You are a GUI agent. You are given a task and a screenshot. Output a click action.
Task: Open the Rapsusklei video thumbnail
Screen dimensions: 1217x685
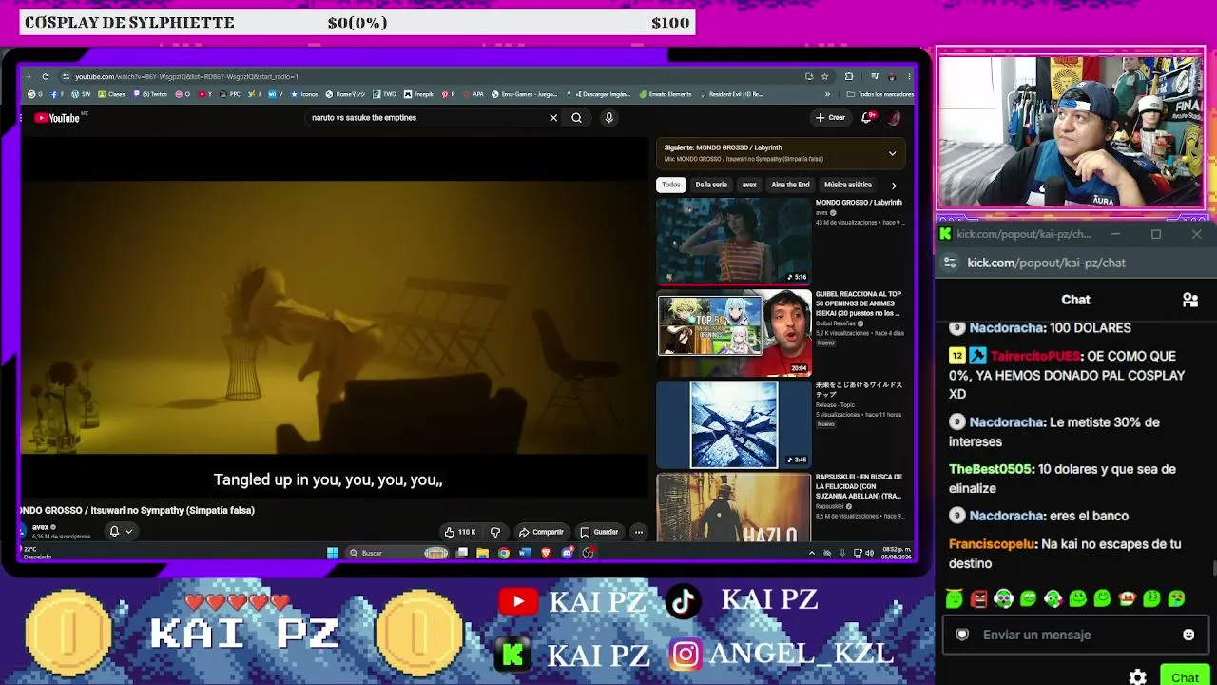pyautogui.click(x=734, y=509)
